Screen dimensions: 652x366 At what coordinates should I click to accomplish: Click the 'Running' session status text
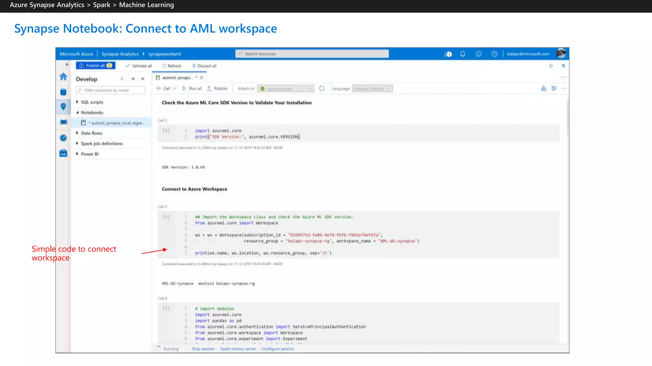171,349
